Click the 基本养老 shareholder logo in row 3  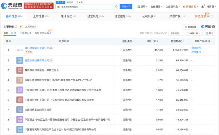(x=20, y=70)
